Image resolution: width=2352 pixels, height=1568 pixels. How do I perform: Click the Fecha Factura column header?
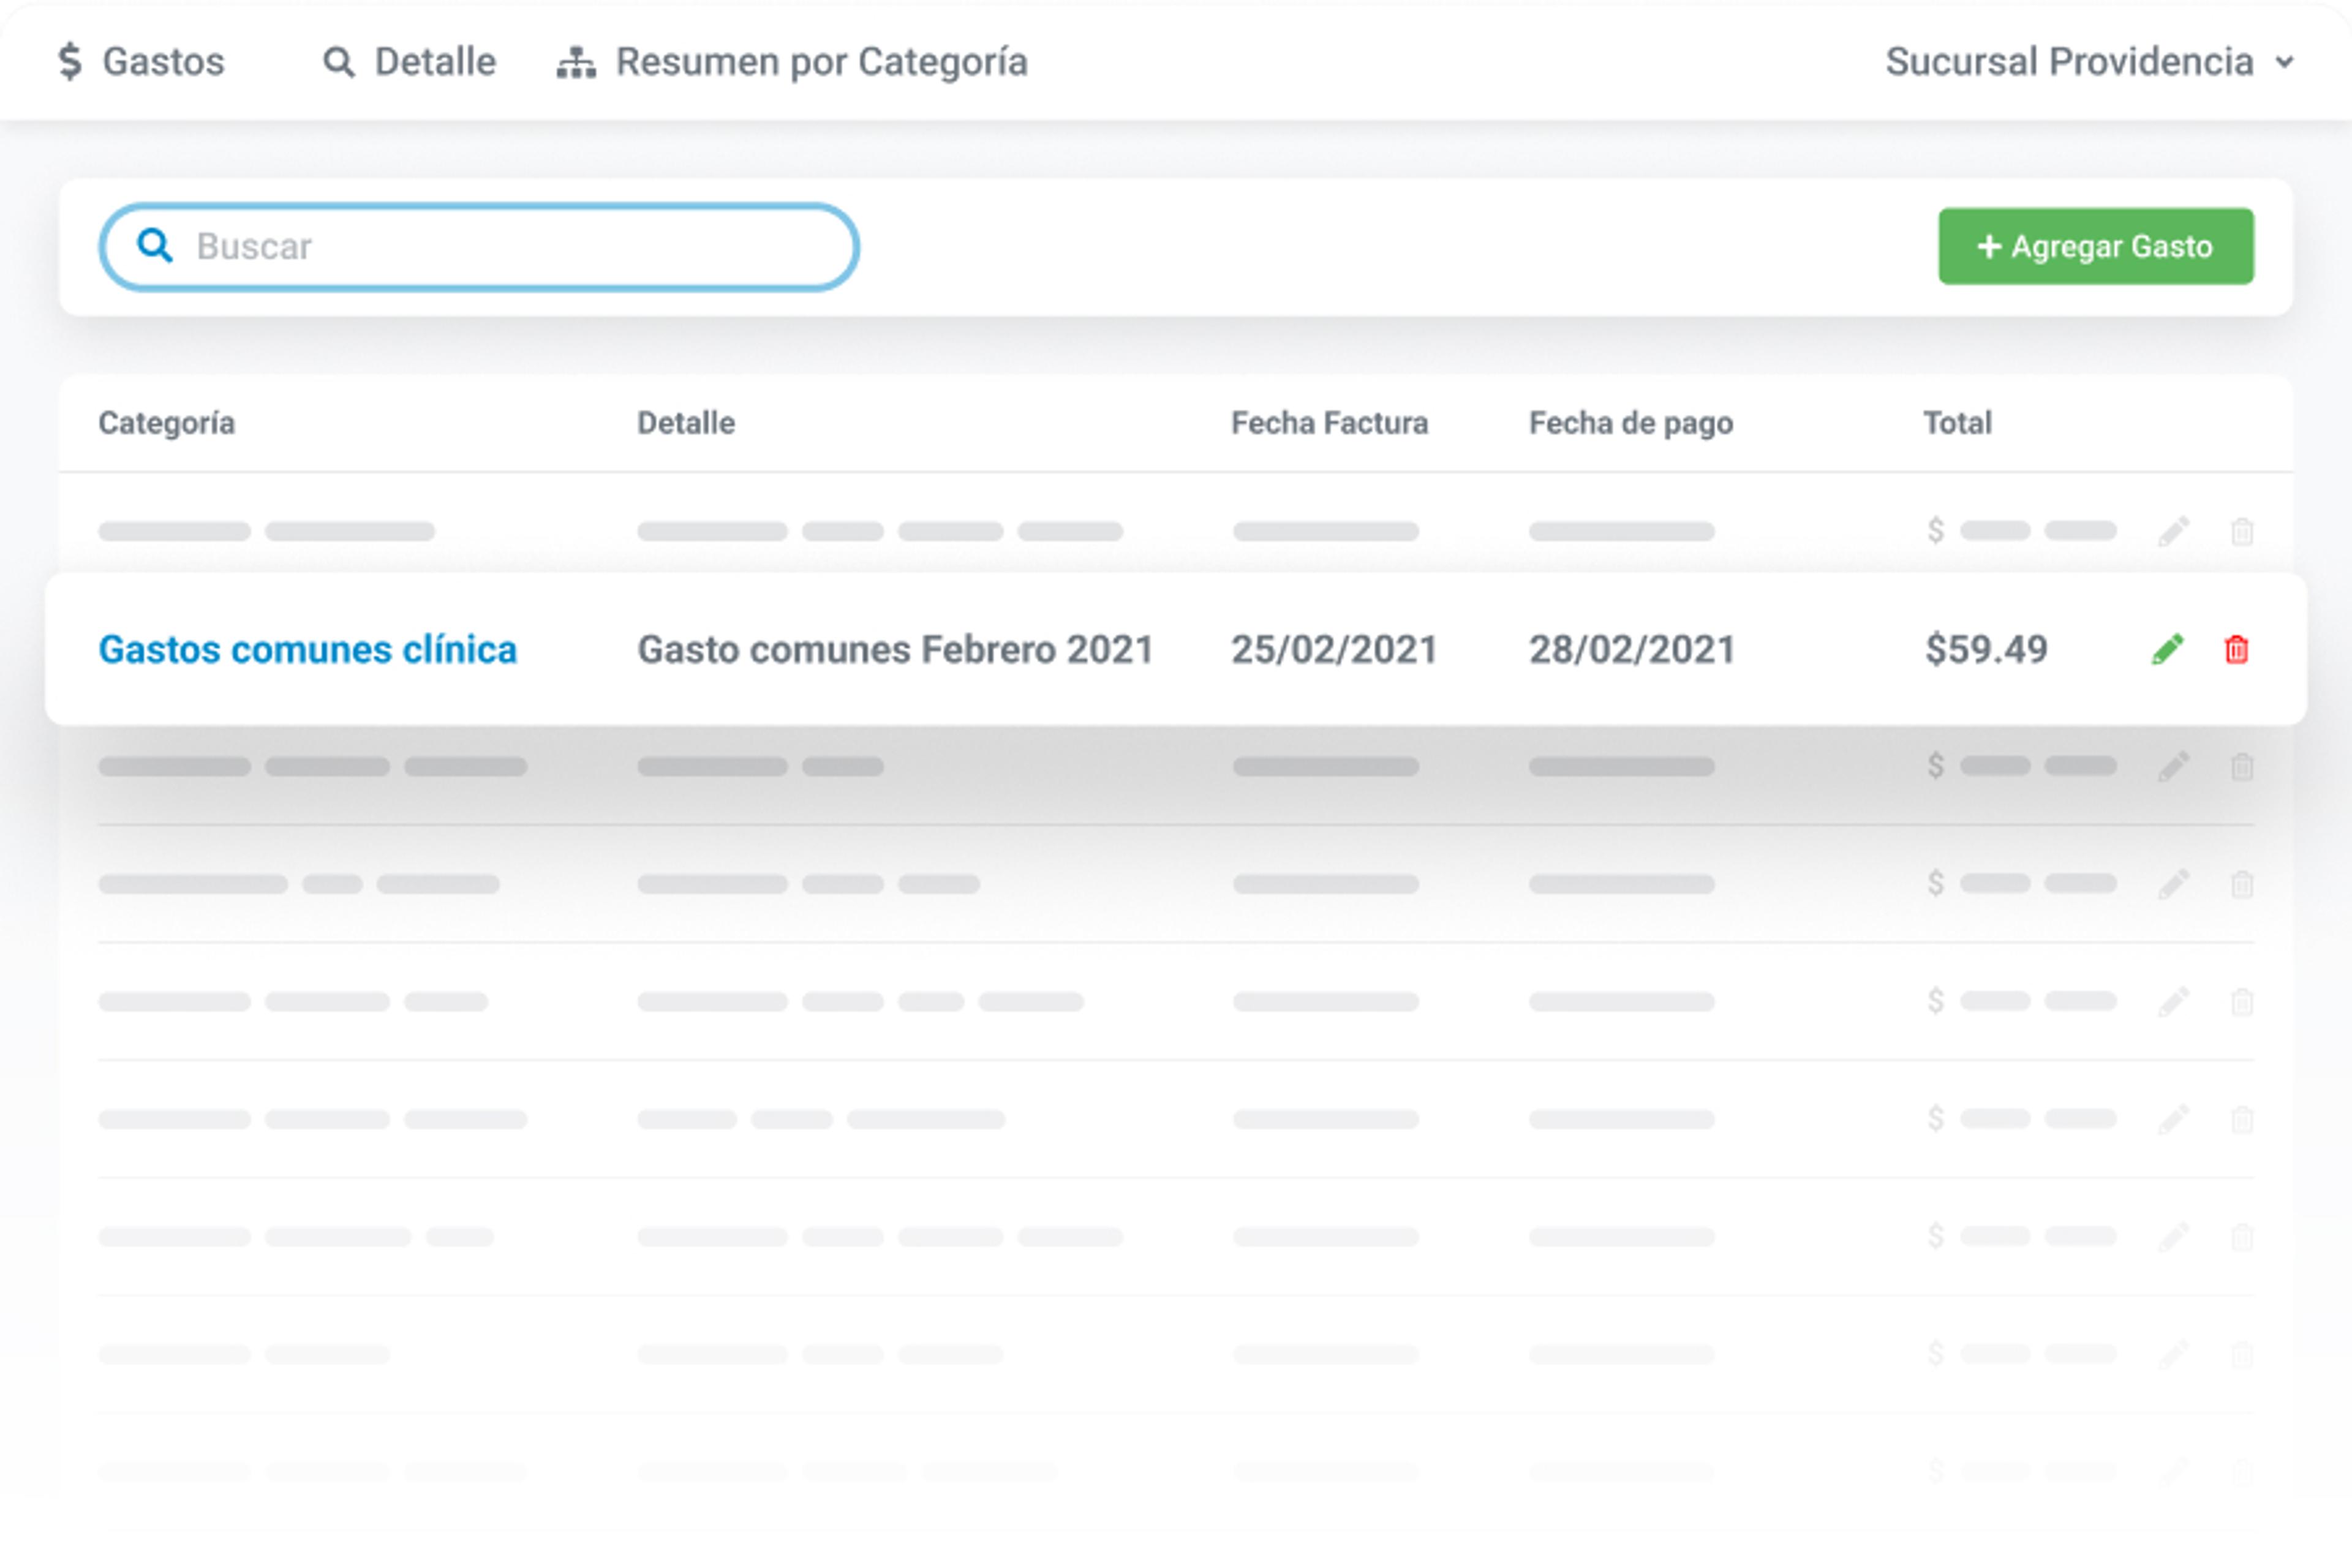point(1330,423)
